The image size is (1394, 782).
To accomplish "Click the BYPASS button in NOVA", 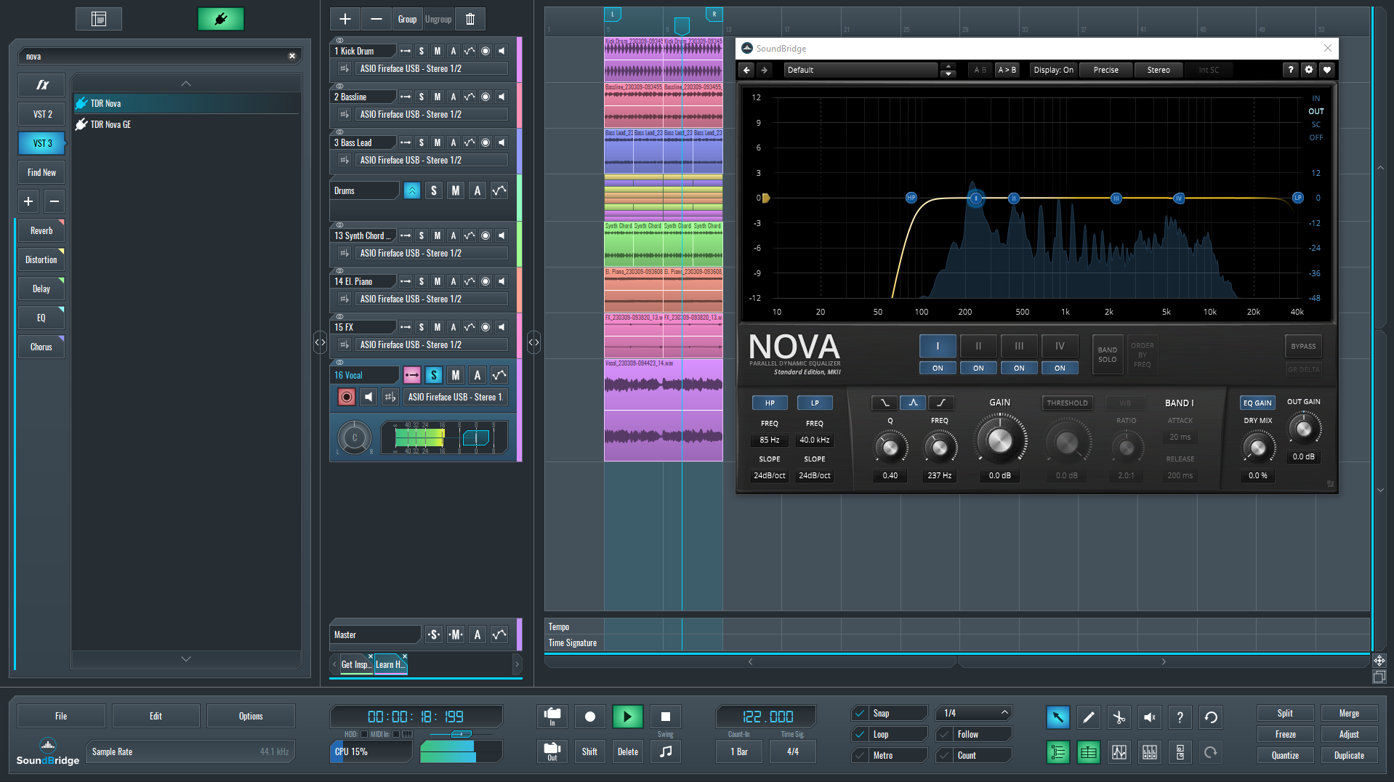I will point(1303,346).
